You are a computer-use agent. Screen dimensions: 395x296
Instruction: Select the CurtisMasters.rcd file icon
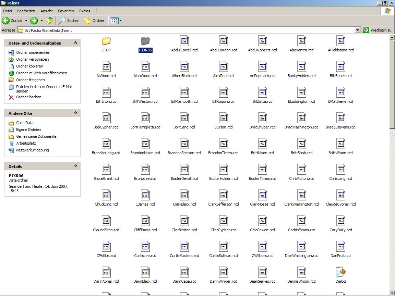tap(184, 246)
